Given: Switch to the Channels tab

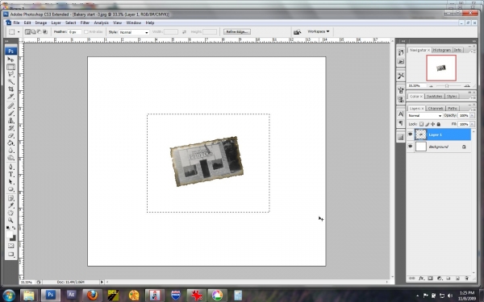Looking at the screenshot, I should [x=436, y=109].
